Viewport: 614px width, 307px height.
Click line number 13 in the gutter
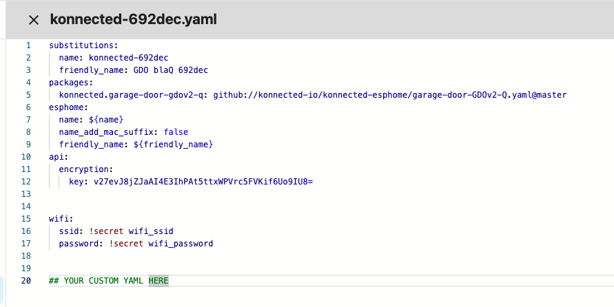[28, 194]
